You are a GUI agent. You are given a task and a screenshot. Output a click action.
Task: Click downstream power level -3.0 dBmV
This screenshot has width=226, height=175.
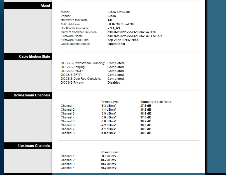point(108,121)
